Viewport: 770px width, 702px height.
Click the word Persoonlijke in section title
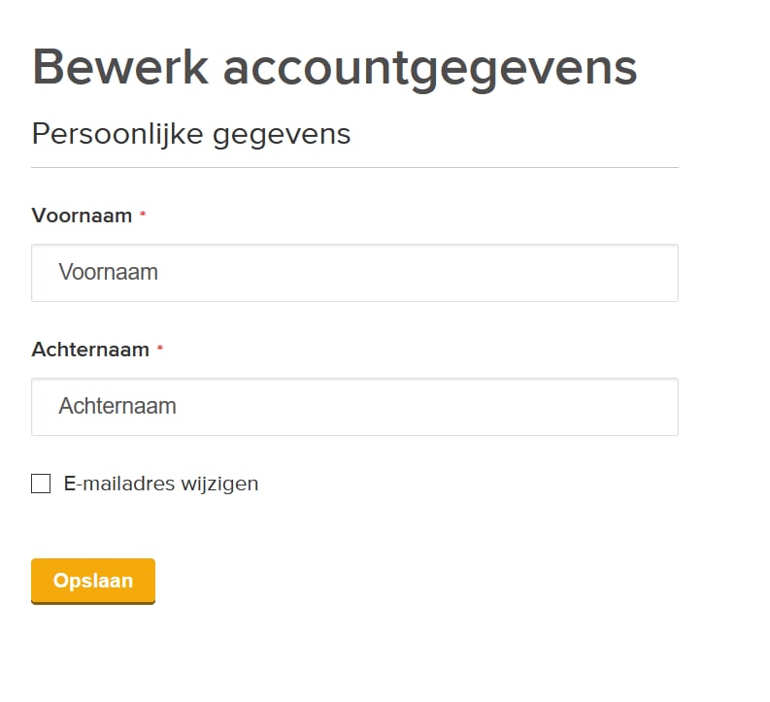coord(117,134)
